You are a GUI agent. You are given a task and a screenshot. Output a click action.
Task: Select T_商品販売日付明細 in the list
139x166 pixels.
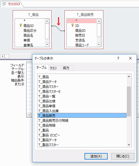[82, 120]
